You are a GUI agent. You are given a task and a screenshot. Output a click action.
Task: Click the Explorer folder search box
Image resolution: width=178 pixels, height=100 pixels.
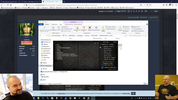point(138,36)
